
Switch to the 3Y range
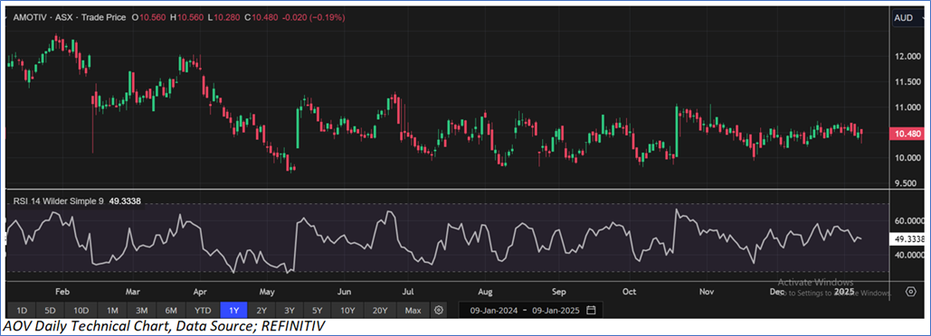pyautogui.click(x=290, y=310)
